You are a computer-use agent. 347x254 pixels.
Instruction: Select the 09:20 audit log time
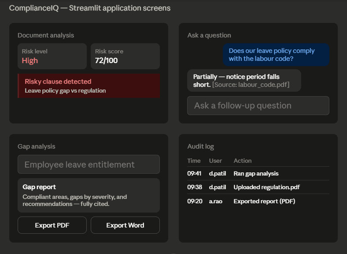pos(195,201)
